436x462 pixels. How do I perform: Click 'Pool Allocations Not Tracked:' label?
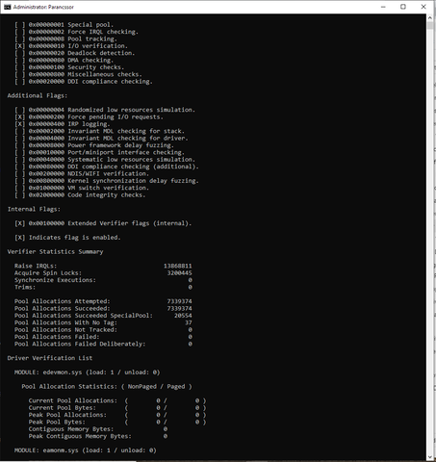65,329
